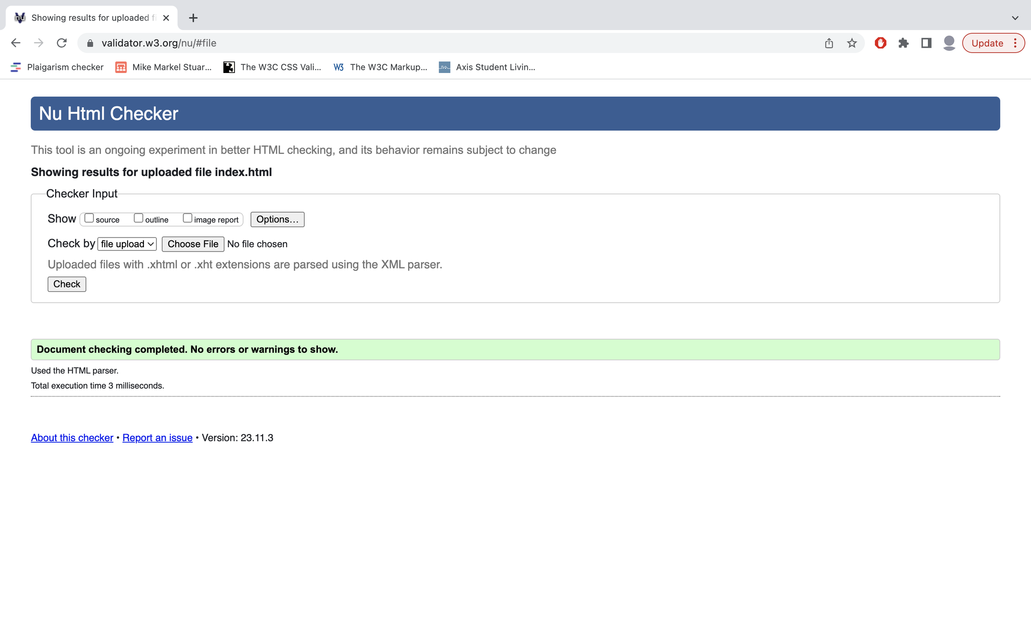Open the user profile avatar
Image resolution: width=1031 pixels, height=644 pixels.
coord(949,43)
